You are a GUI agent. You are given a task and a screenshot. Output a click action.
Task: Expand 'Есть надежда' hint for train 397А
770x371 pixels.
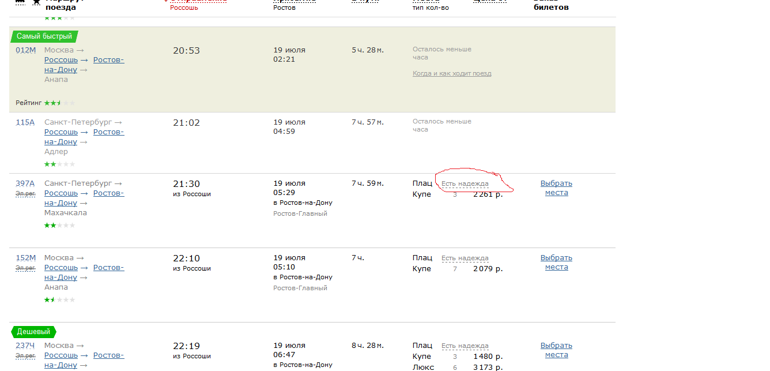[x=465, y=183]
